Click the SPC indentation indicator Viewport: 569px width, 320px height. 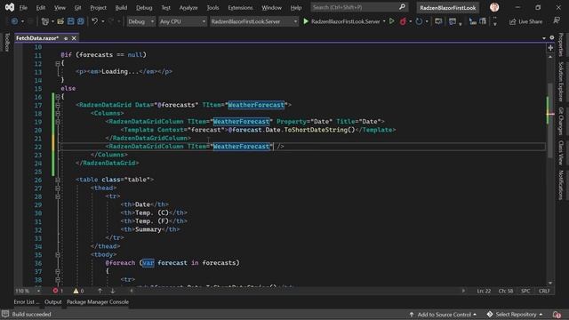(x=525, y=291)
